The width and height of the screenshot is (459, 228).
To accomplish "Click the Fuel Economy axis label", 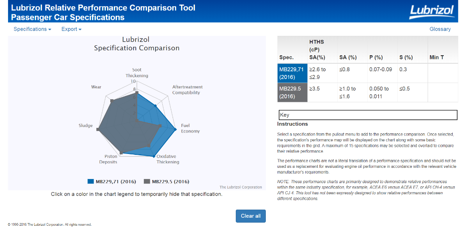I will 190,128.
